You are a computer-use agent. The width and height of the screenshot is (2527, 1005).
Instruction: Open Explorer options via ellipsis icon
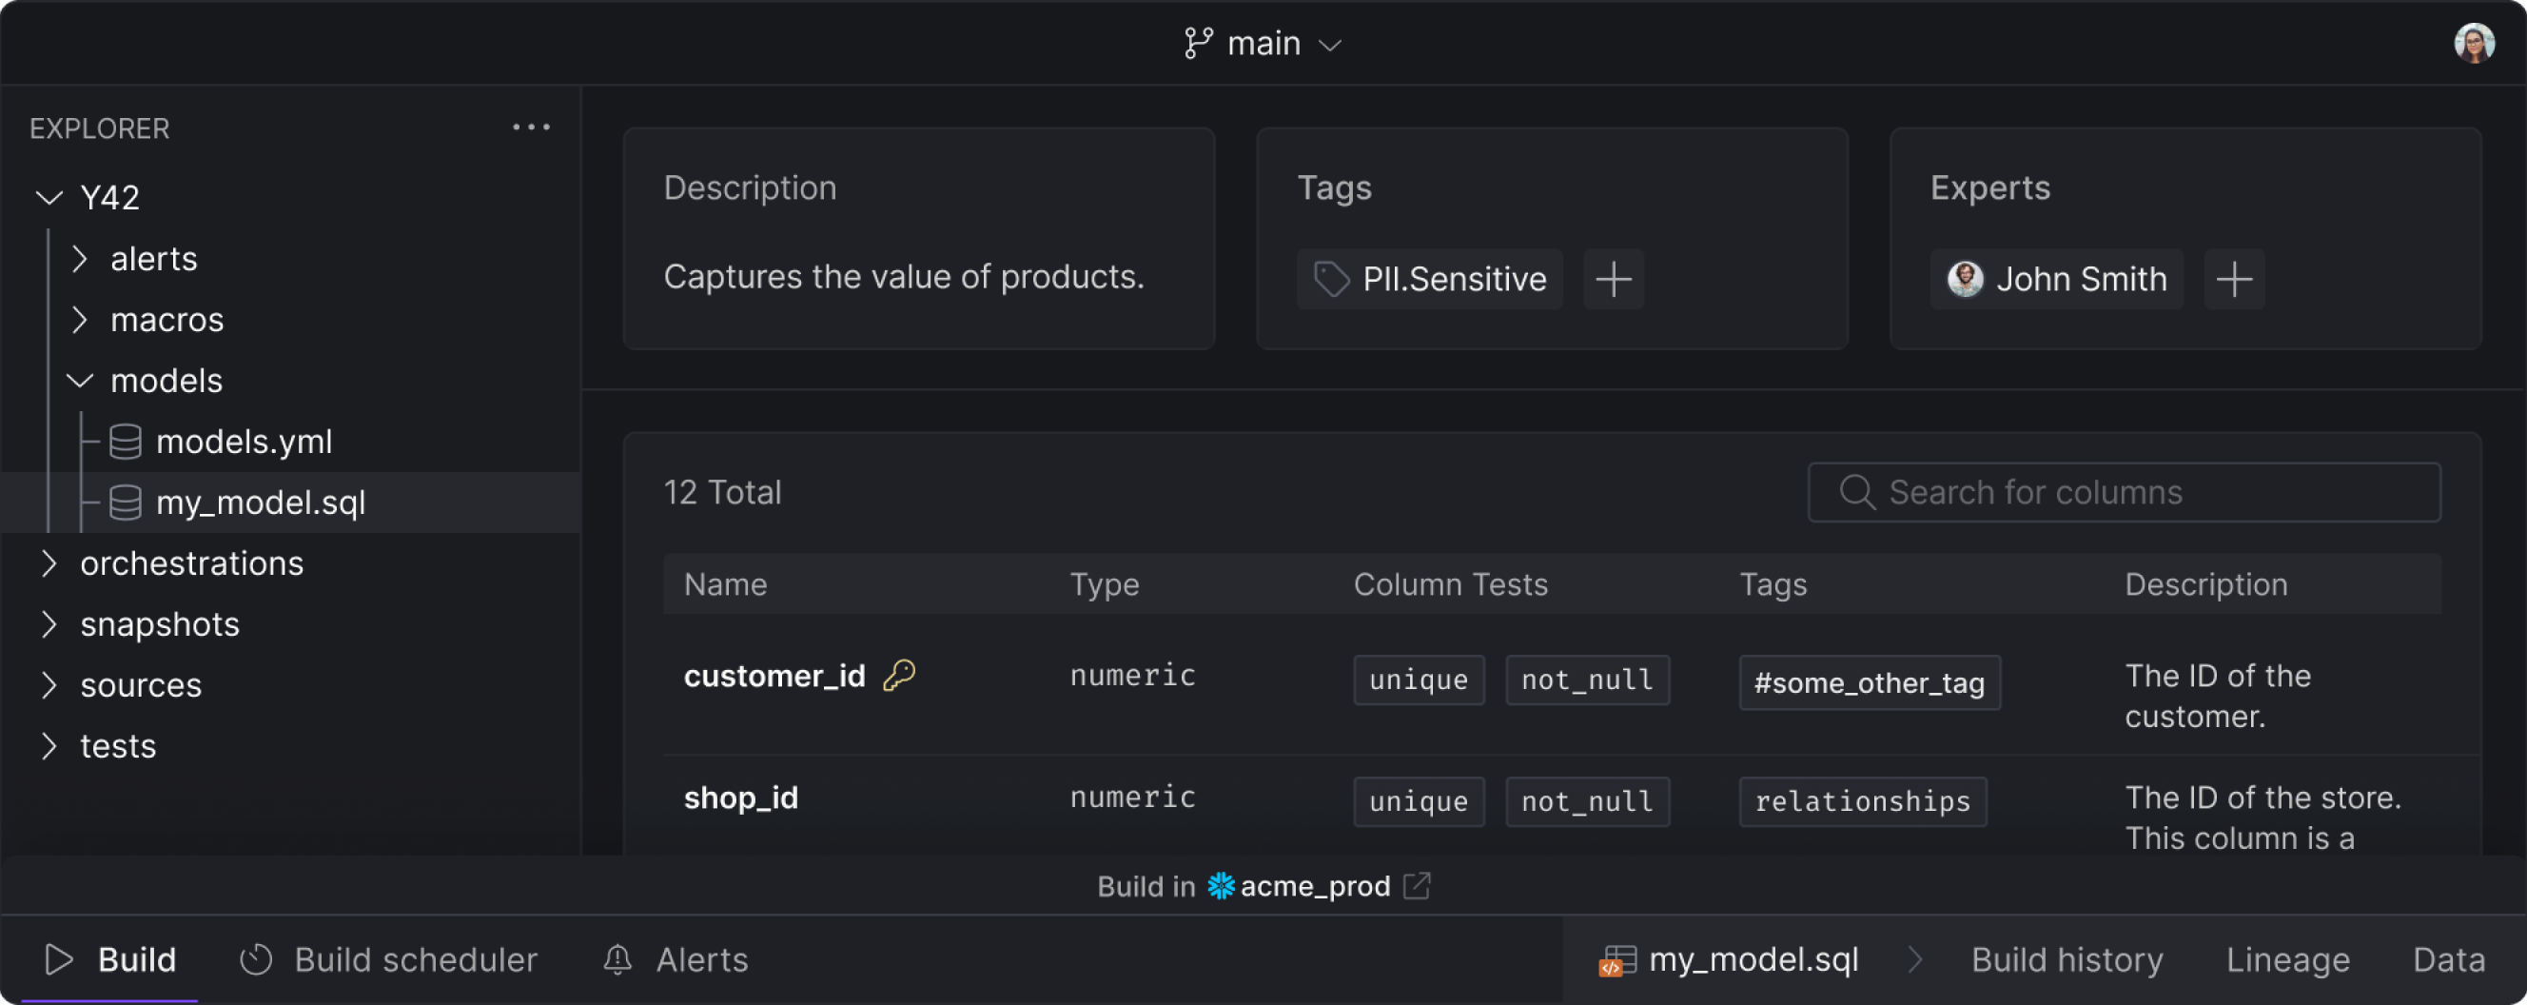530,126
